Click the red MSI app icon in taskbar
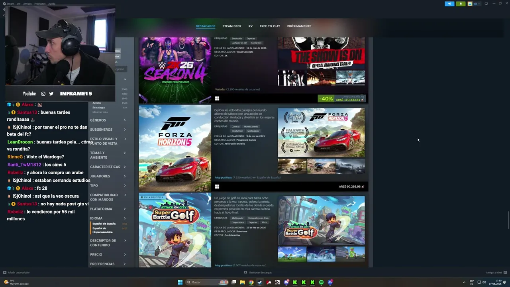 click(269, 282)
